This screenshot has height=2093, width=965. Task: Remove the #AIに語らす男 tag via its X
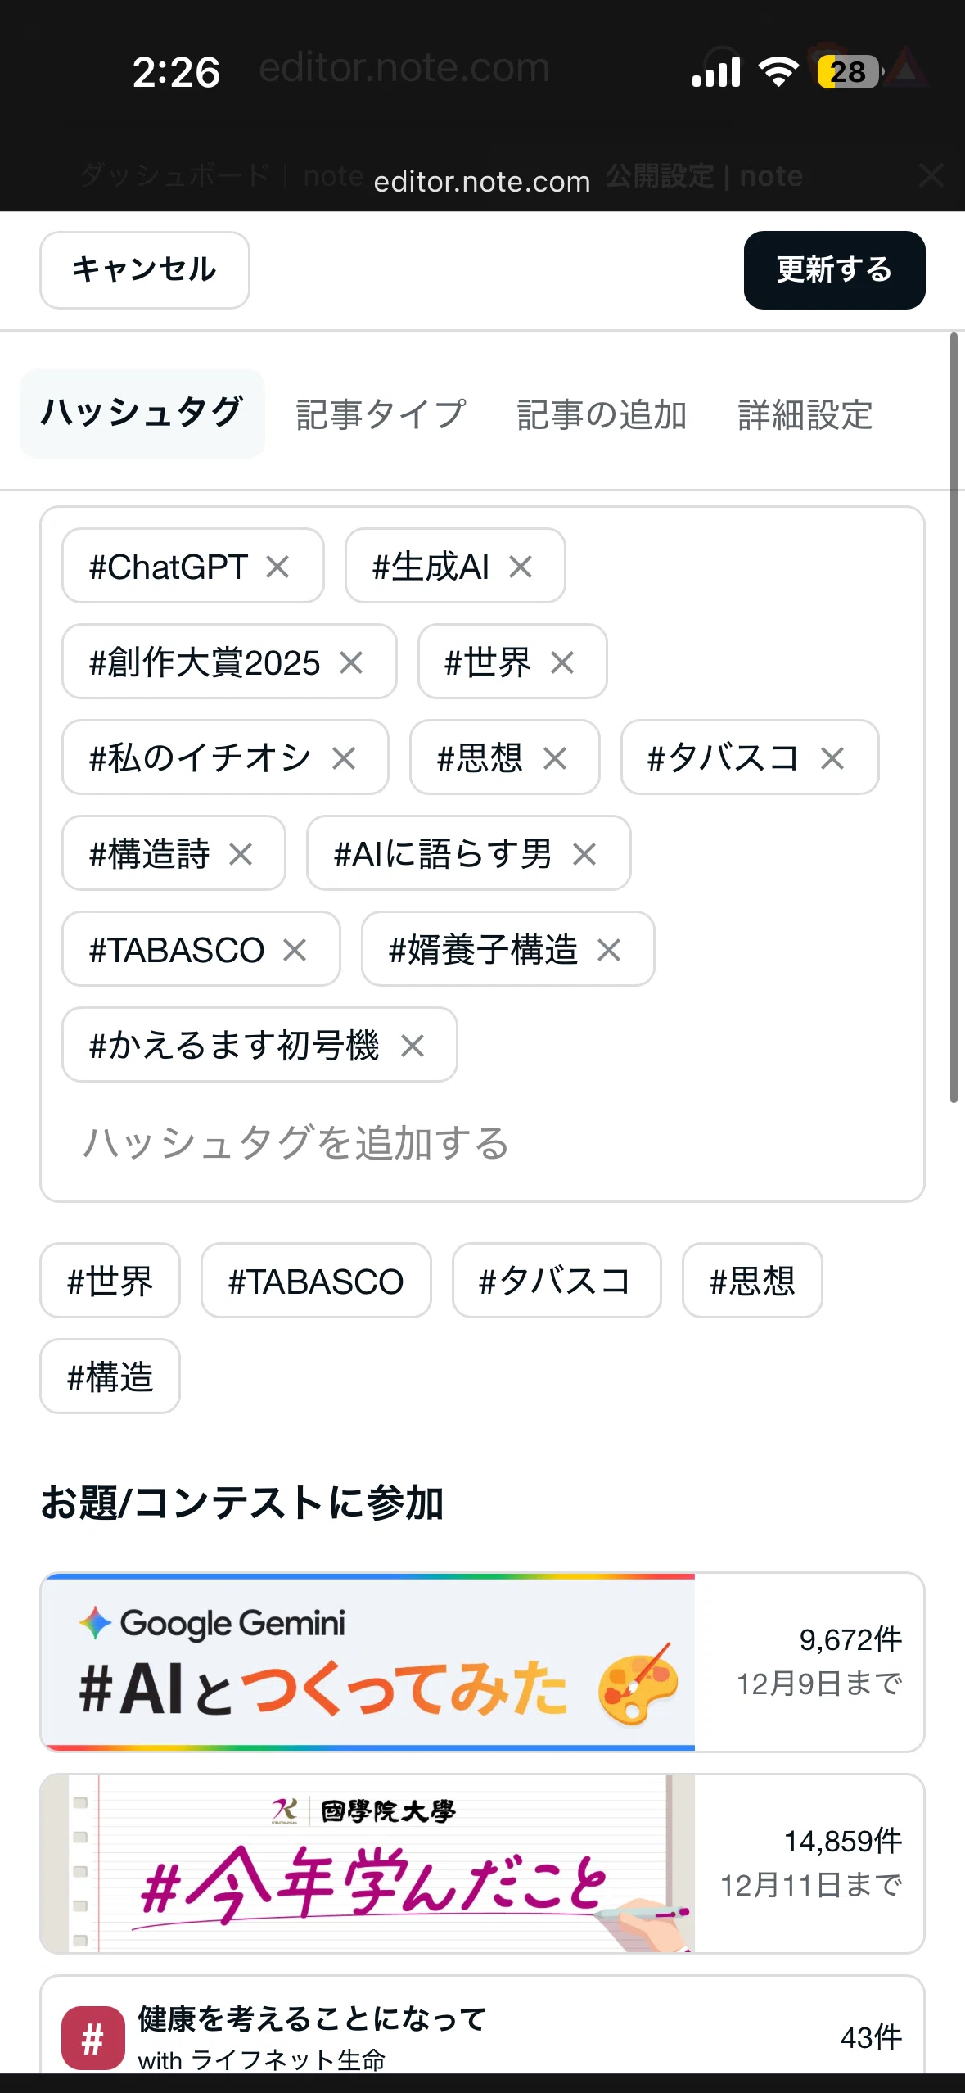(584, 854)
